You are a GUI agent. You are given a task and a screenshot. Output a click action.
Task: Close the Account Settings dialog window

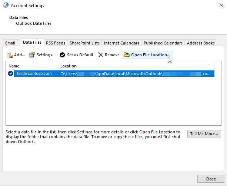pos(221,5)
